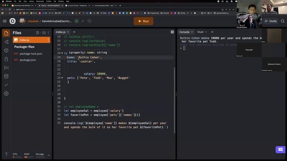287x161 pixels.
Task: Open Settings gear in sidebar
Action: click(x=6, y=93)
